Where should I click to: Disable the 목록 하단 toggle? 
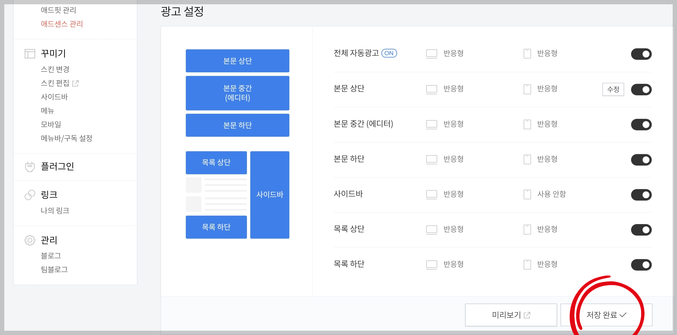click(641, 265)
